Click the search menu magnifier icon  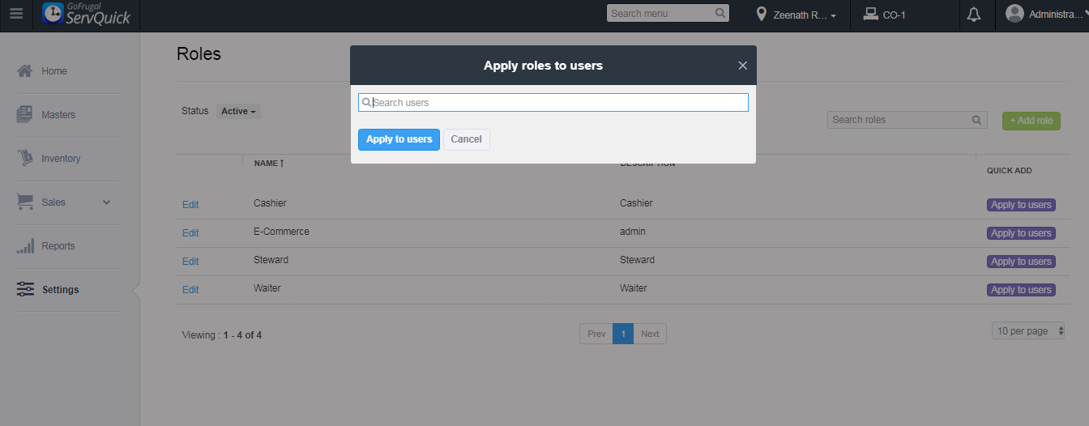pyautogui.click(x=720, y=13)
